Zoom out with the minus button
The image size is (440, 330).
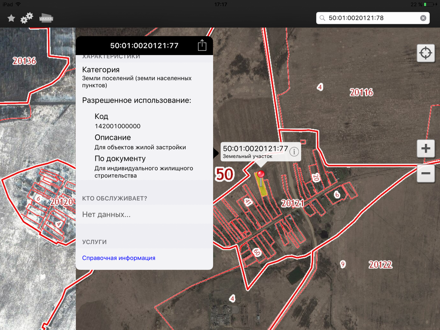point(425,174)
